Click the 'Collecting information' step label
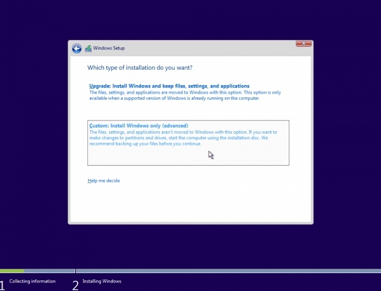 tap(32, 282)
